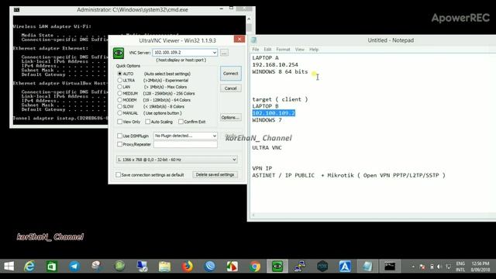Enable the Confirm Exit checkbox
This screenshot has height=279, width=496.
181,122
